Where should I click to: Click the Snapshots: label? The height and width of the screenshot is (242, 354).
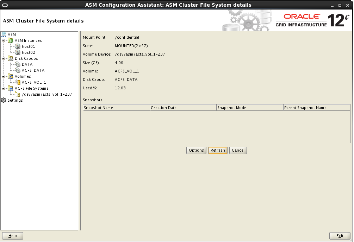coord(93,100)
